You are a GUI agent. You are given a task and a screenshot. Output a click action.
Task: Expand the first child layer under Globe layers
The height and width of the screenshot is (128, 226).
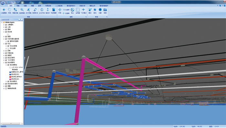pyautogui.click(x=4, y=25)
